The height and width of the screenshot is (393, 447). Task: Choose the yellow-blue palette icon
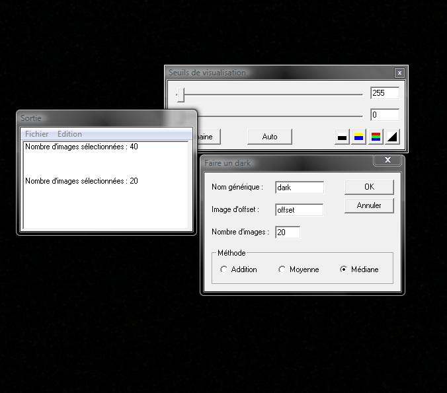tap(358, 137)
